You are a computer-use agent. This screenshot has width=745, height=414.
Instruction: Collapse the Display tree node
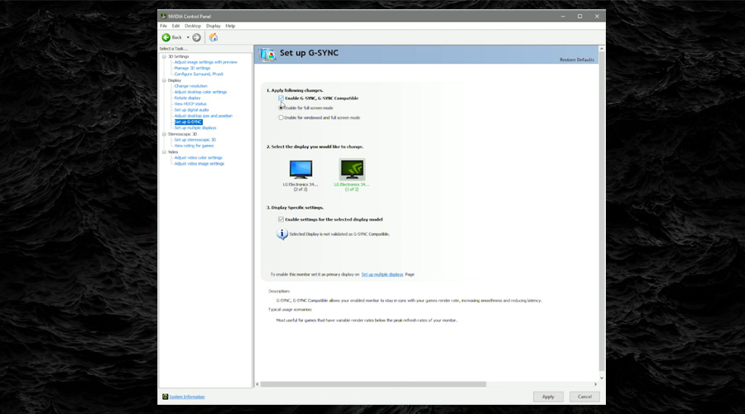click(x=164, y=80)
